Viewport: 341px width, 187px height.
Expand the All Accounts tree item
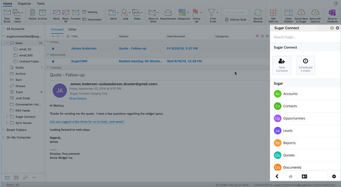(x=3, y=29)
